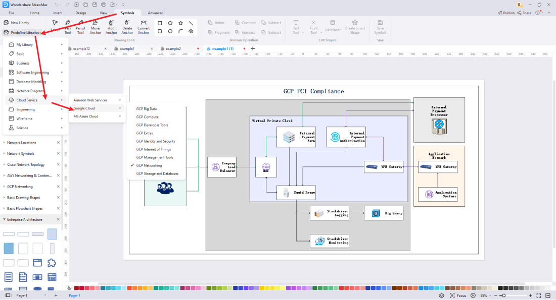
Task: Click the puzzle piece shape thumbnail
Action: pos(52,263)
